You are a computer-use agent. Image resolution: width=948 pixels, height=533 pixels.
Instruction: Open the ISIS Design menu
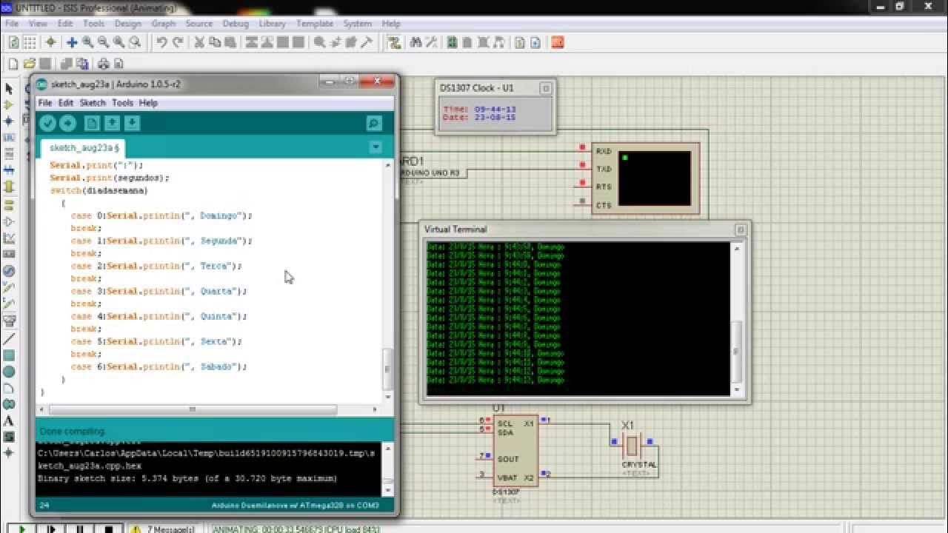127,24
